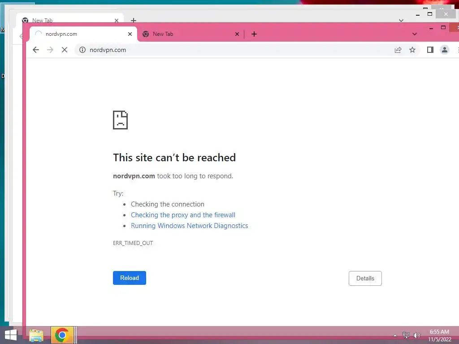Screen dimensions: 459x344
Task: Close the New Tab in front window
Action: (x=237, y=34)
